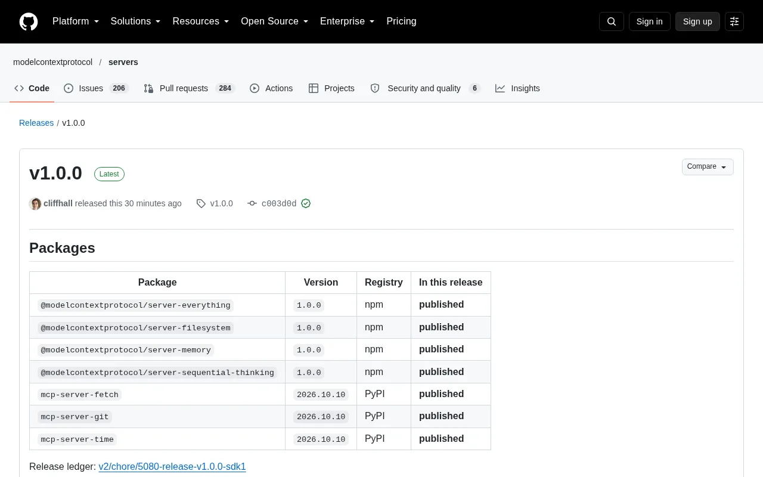Select the @modelcontextprotocol/server-everything package name
Image resolution: width=763 pixels, height=477 pixels.
135,305
